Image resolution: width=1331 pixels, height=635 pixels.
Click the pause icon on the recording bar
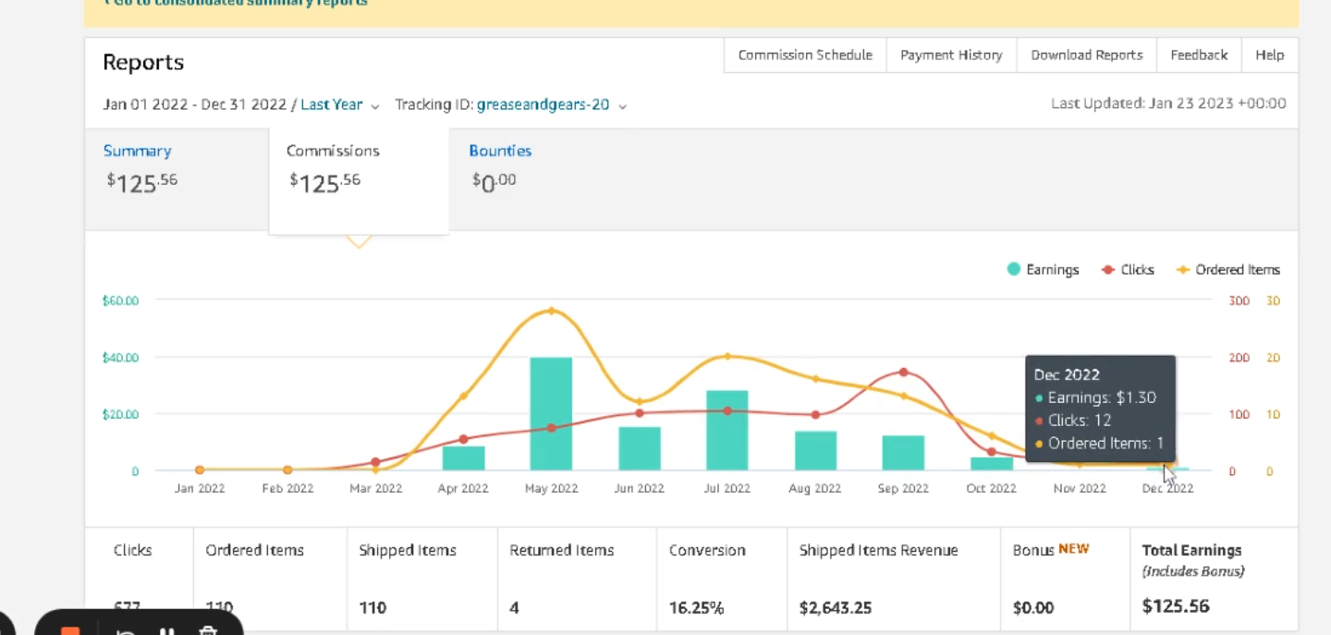click(167, 631)
